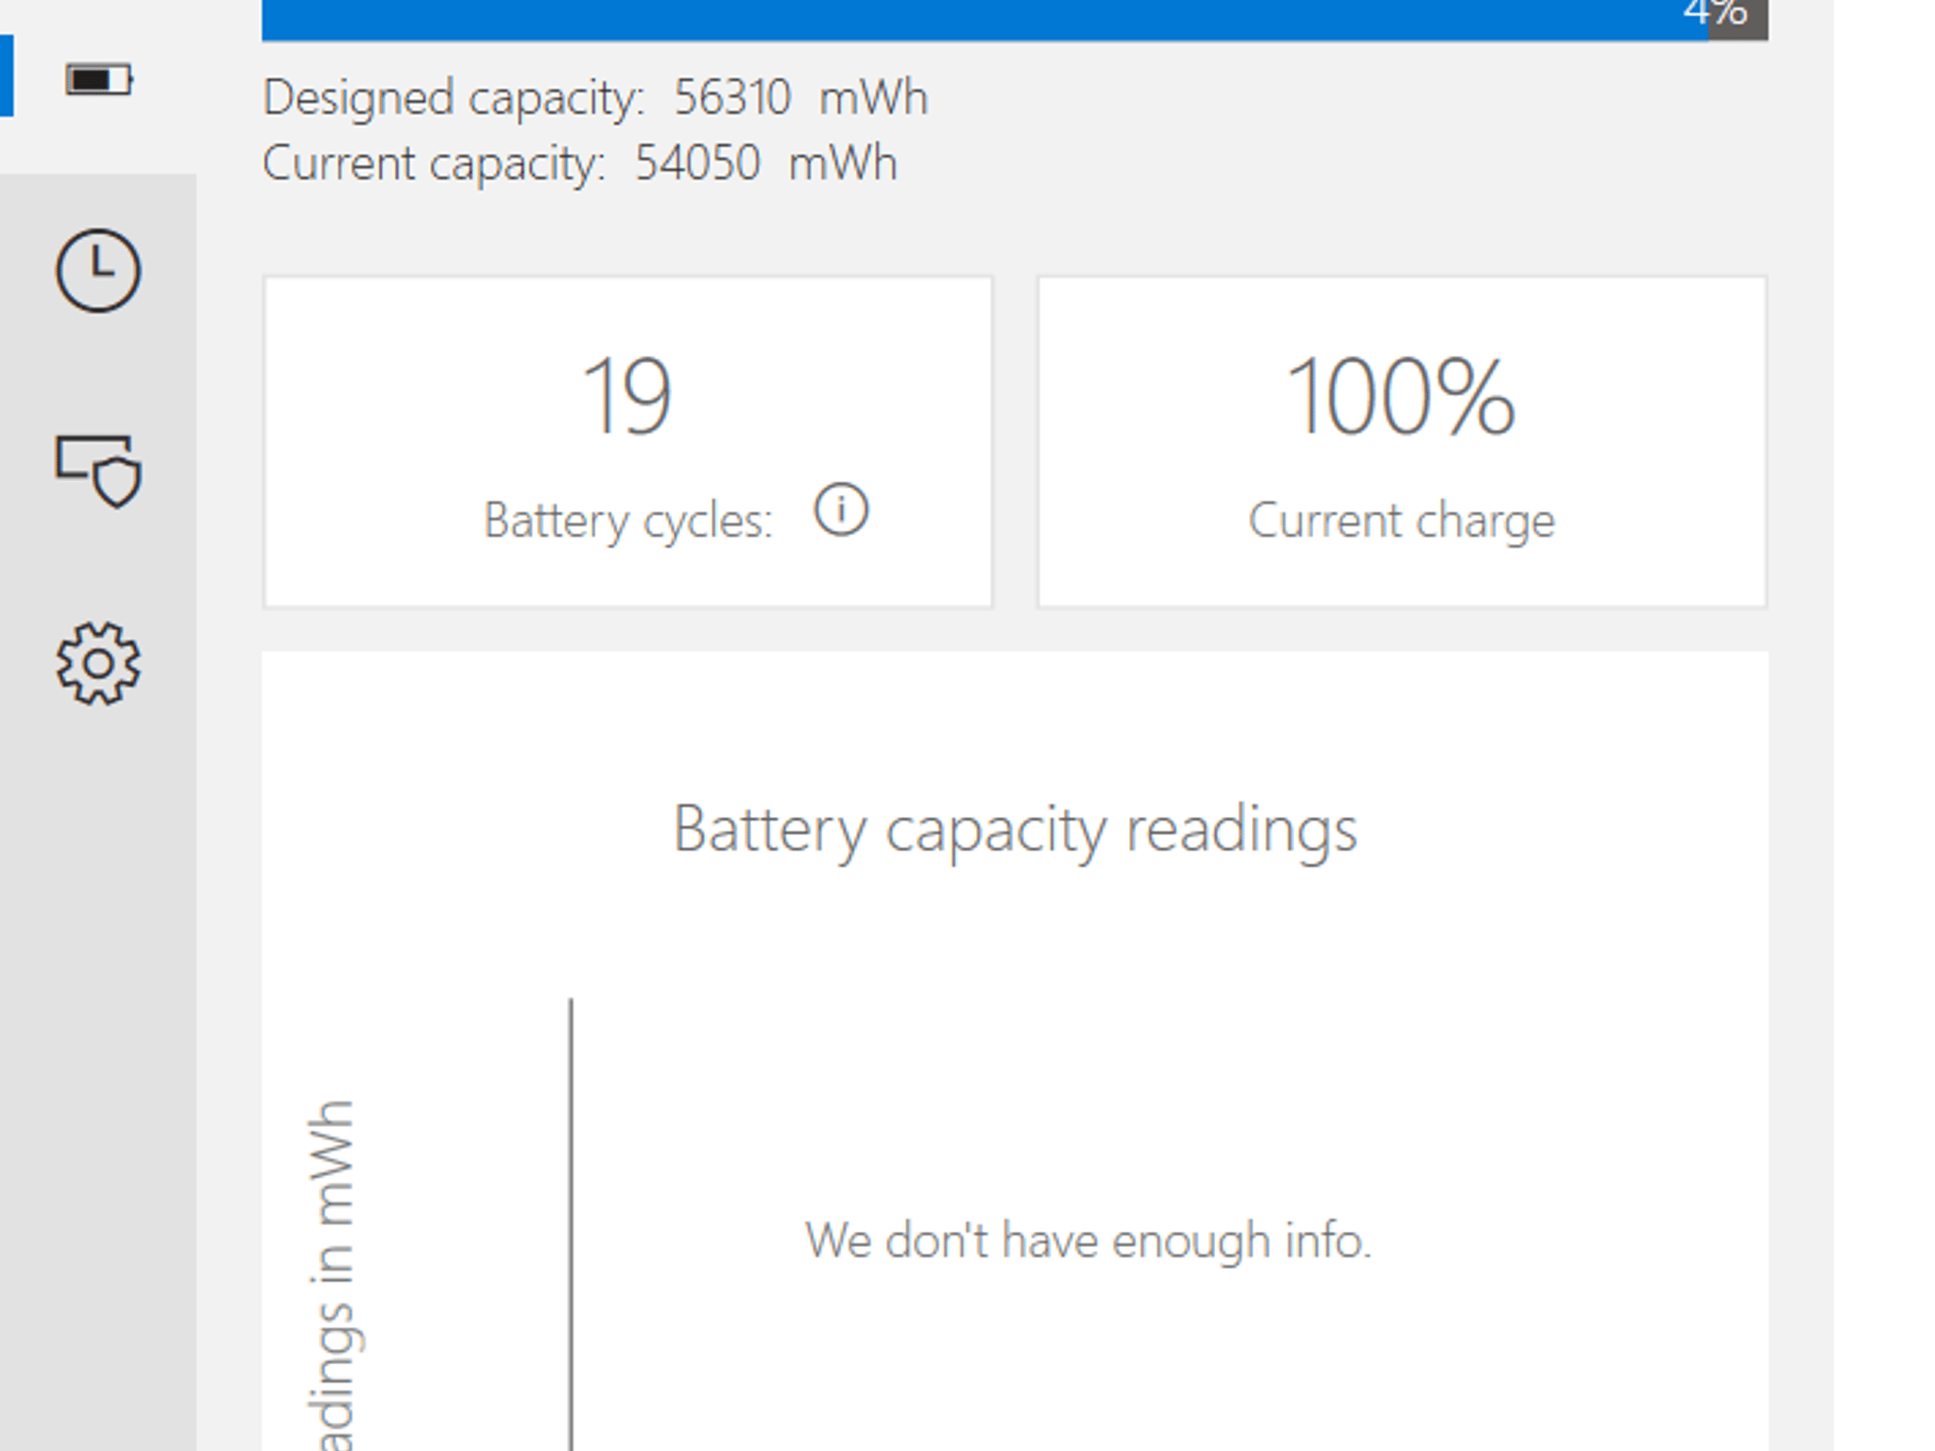
Task: Show battery cycles info tooltip
Action: 841,510
